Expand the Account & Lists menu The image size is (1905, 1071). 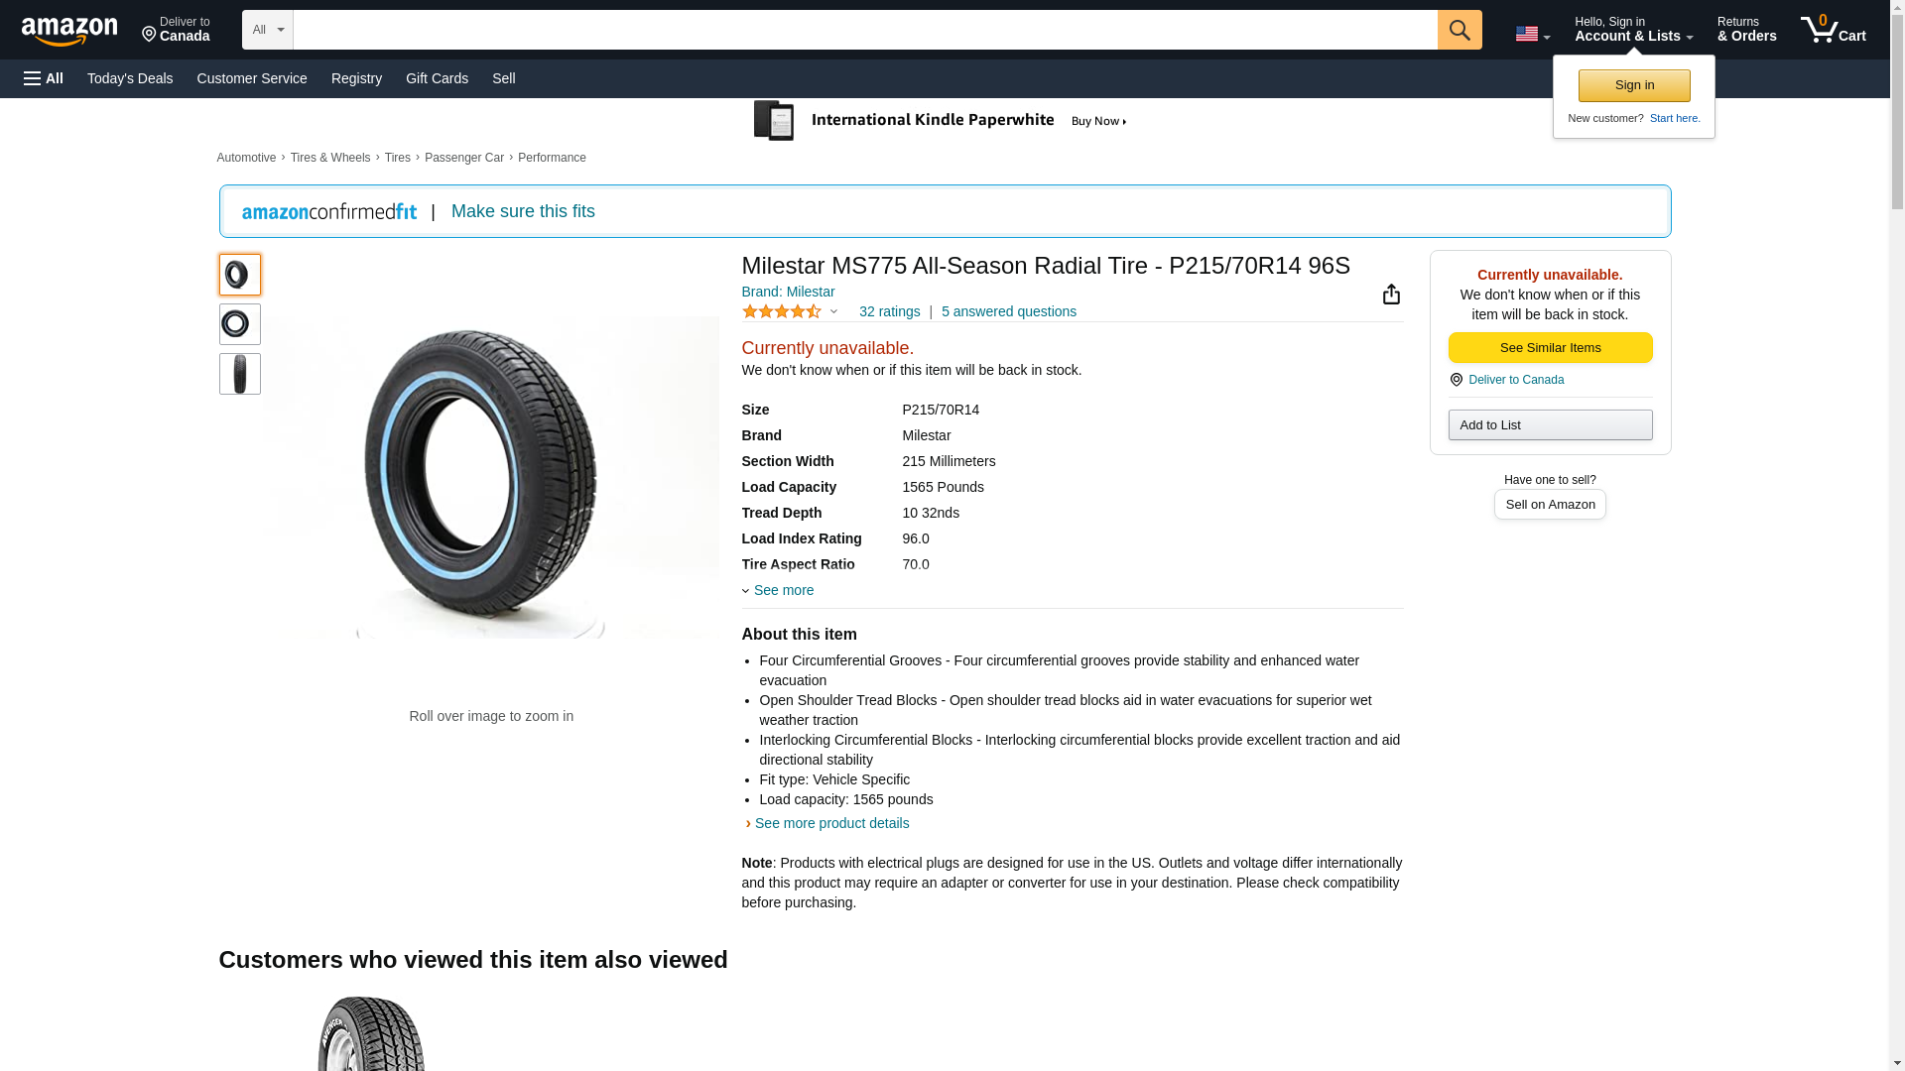(1633, 30)
